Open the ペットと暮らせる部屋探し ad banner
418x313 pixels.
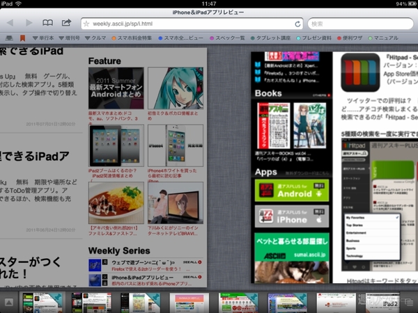292,257
